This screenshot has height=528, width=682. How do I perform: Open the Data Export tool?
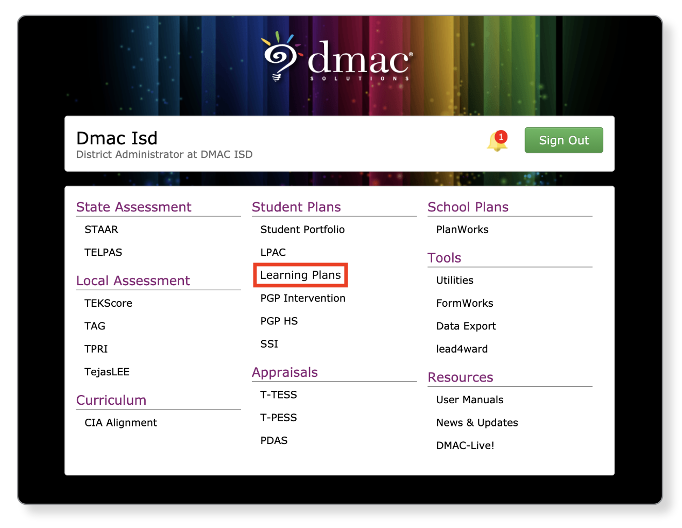(466, 326)
